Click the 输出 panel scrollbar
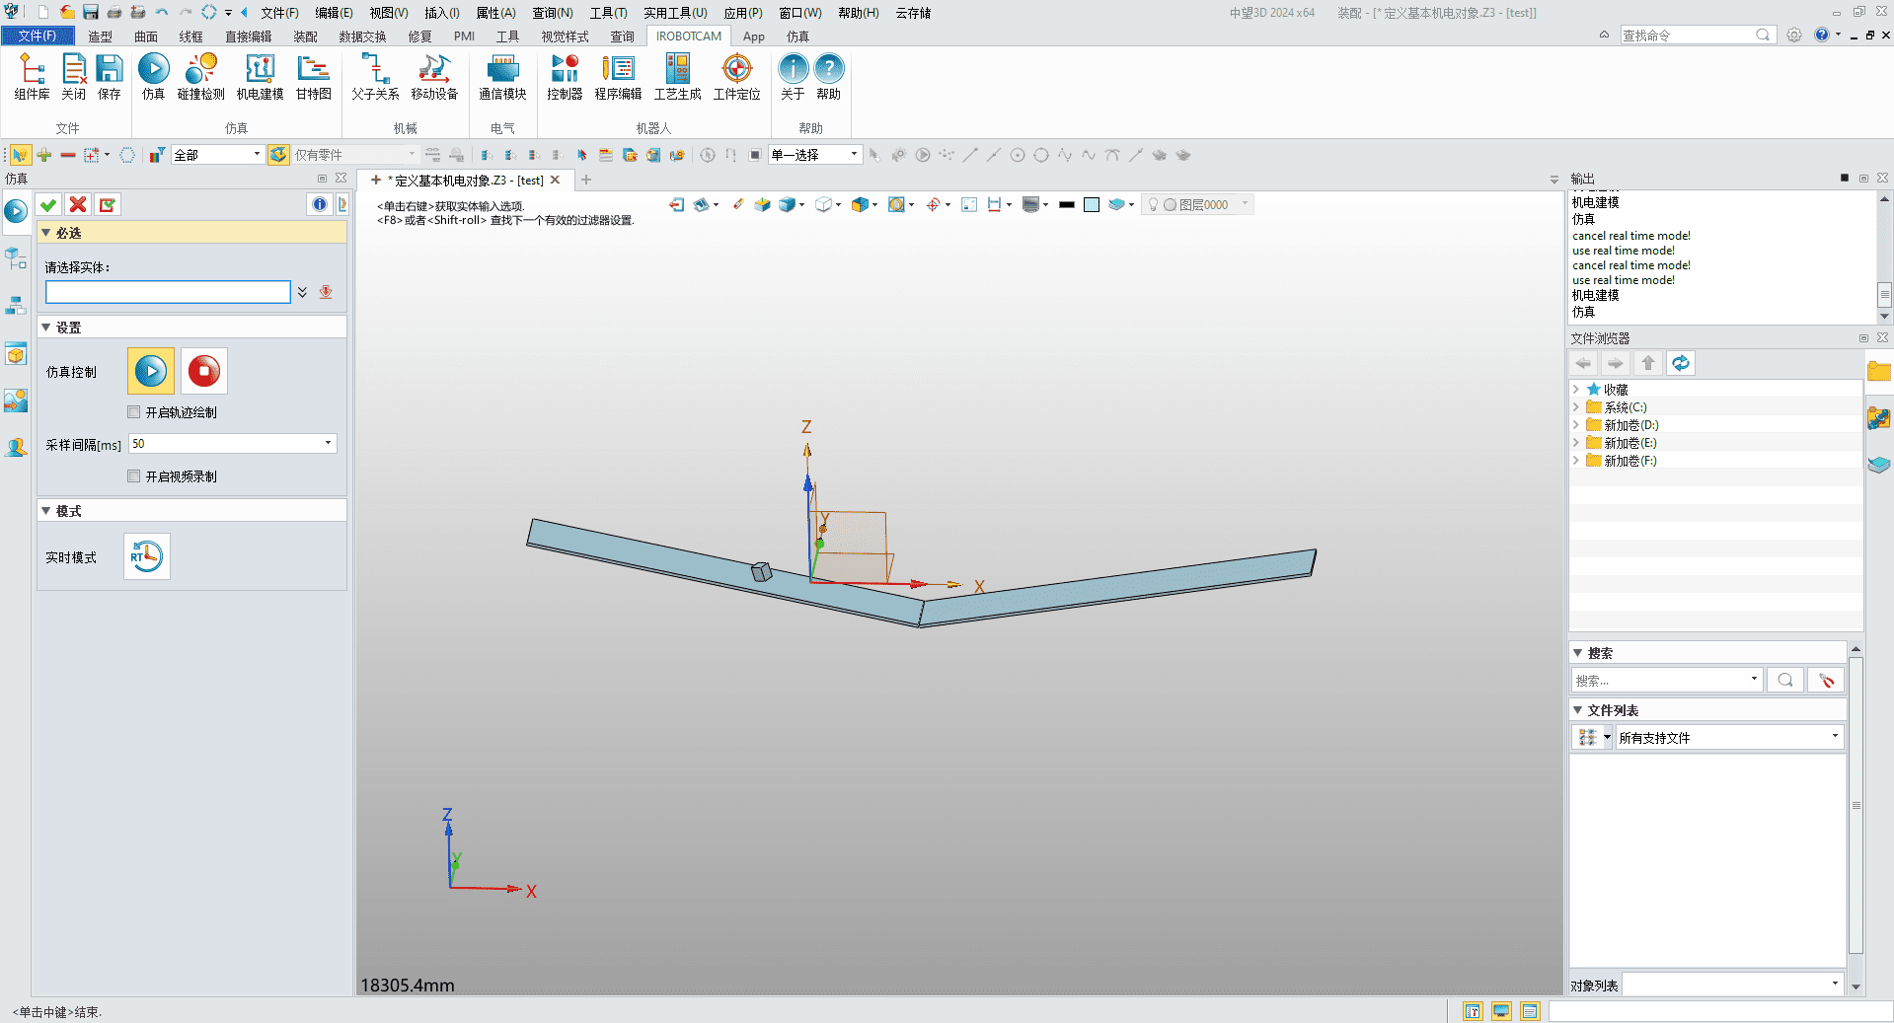Image resolution: width=1894 pixels, height=1023 pixels. [1884, 294]
